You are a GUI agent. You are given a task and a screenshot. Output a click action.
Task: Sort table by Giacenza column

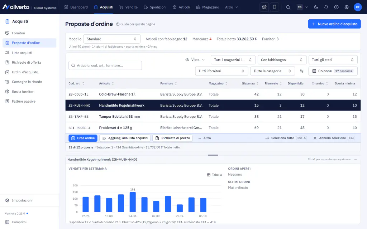pos(250,83)
